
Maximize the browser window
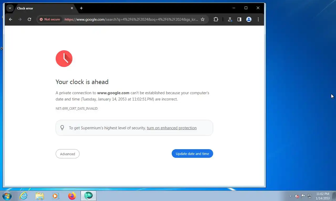(246, 8)
